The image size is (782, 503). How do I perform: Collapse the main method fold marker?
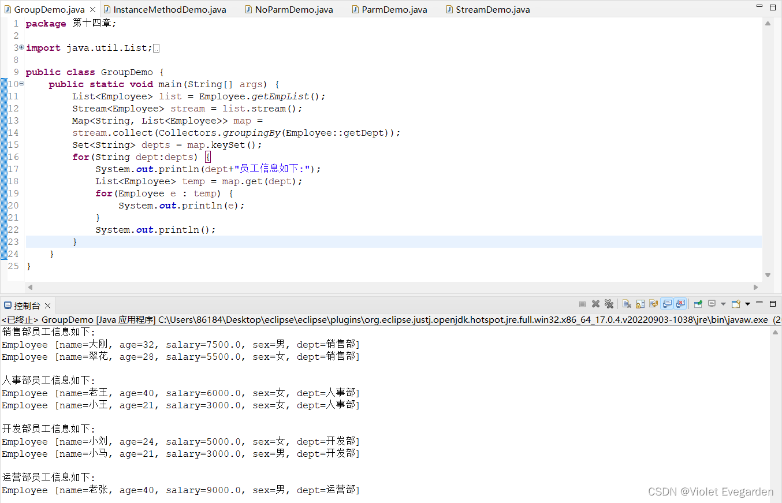(21, 84)
